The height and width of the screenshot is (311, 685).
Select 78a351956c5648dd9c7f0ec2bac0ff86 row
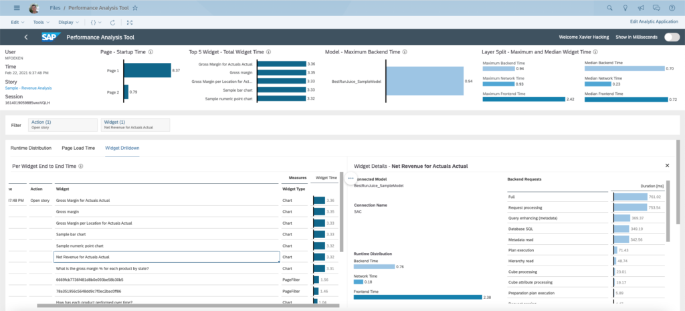pyautogui.click(x=167, y=291)
